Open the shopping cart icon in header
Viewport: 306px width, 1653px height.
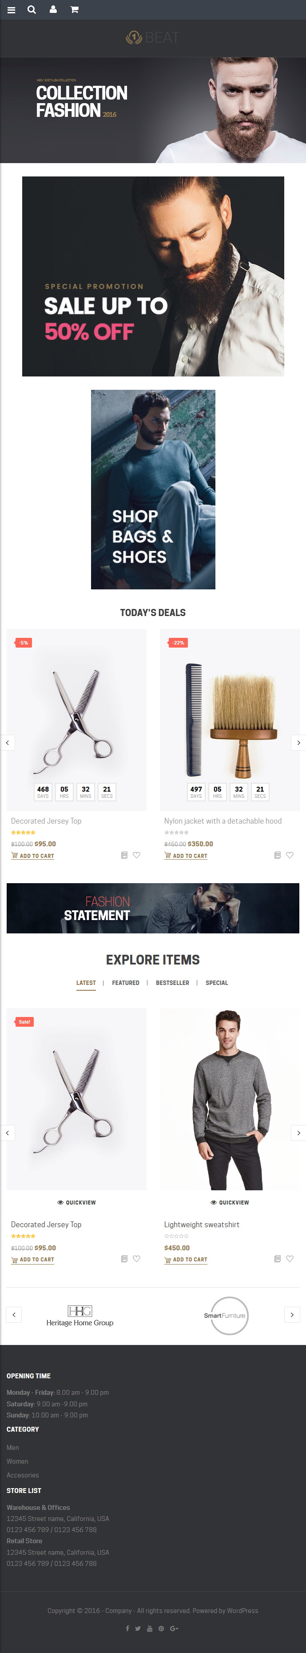point(75,10)
